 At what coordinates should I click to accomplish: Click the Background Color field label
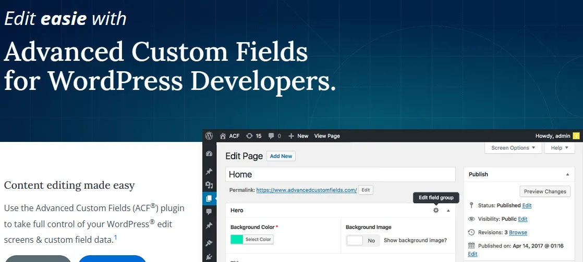252,227
